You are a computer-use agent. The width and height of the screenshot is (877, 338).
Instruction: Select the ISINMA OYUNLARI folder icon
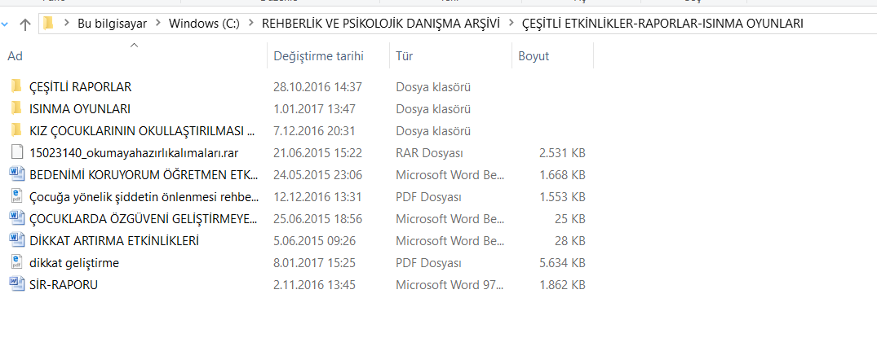(16, 108)
